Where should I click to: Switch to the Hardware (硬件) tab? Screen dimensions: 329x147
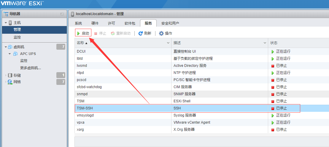pyautogui.click(x=95, y=23)
